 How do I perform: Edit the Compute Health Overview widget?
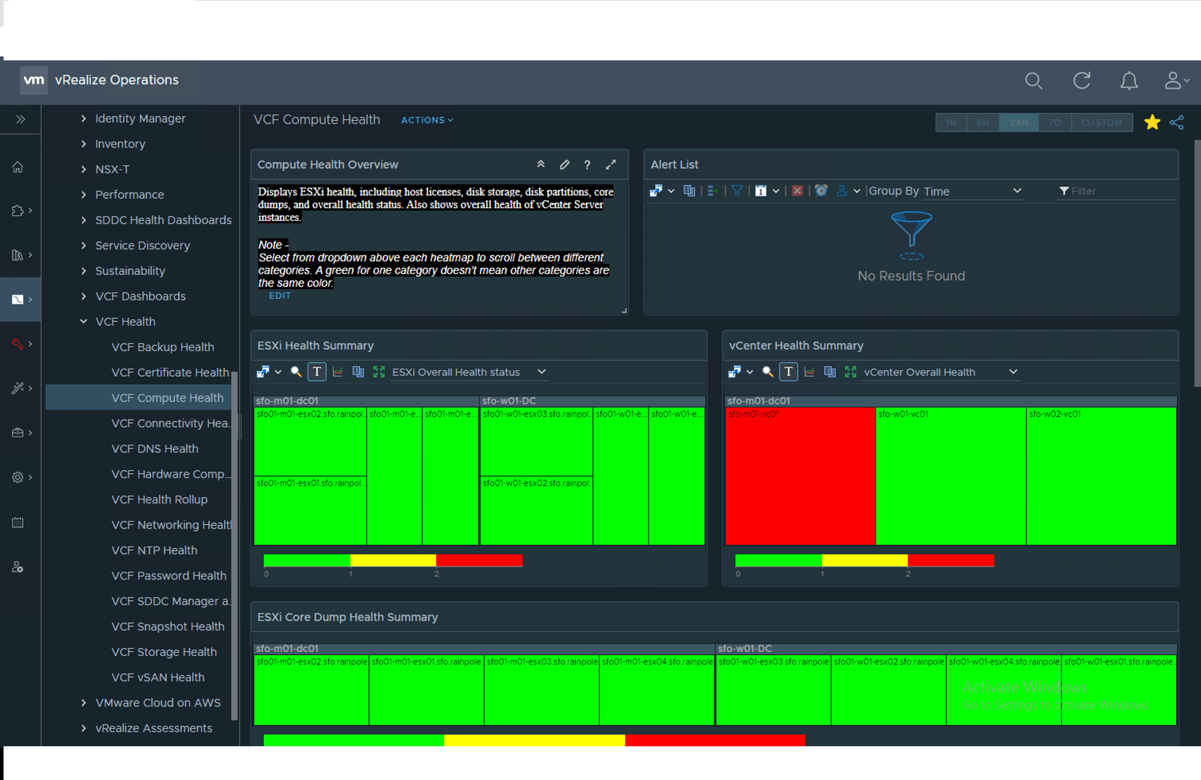(x=564, y=164)
